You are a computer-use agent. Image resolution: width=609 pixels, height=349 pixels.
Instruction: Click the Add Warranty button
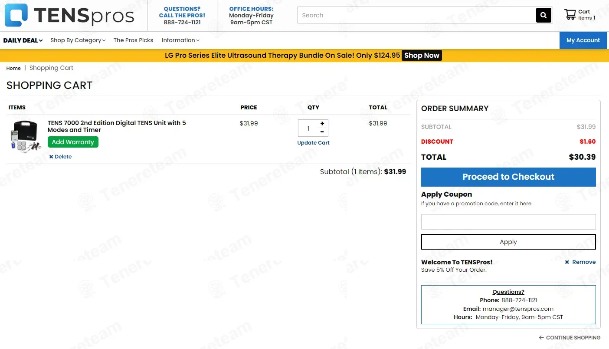click(73, 142)
